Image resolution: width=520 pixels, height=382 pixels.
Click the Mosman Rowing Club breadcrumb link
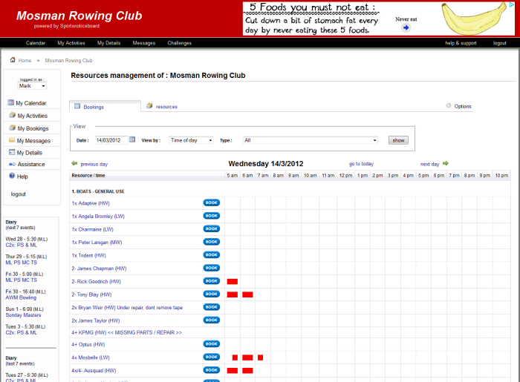[x=68, y=61]
